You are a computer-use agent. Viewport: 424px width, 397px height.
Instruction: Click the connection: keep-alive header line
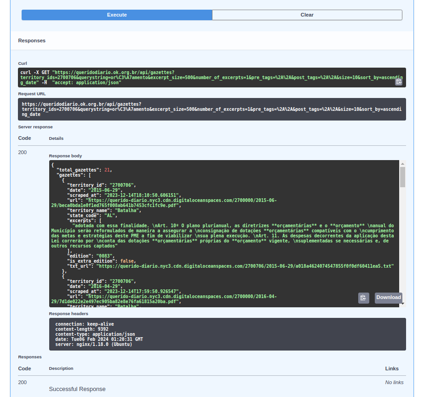point(84,324)
